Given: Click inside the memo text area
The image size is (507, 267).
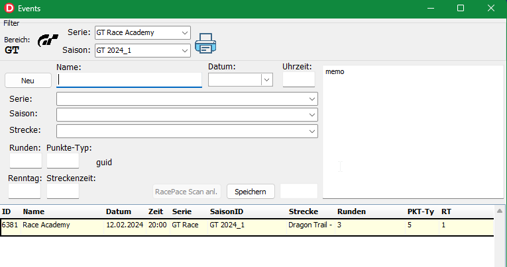Looking at the screenshot, I should click(411, 132).
